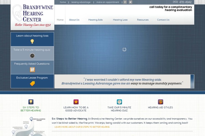Open the Facebook icon in top bar
The width and height of the screenshot is (205, 136).
[x=125, y=2]
